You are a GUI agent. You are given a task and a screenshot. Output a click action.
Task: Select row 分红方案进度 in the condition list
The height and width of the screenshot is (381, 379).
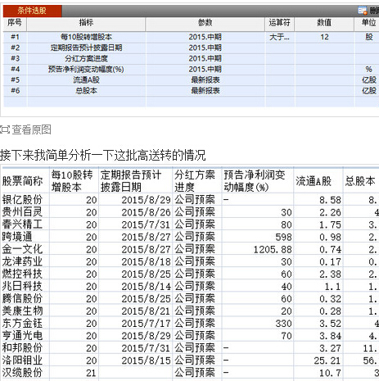click(x=191, y=58)
